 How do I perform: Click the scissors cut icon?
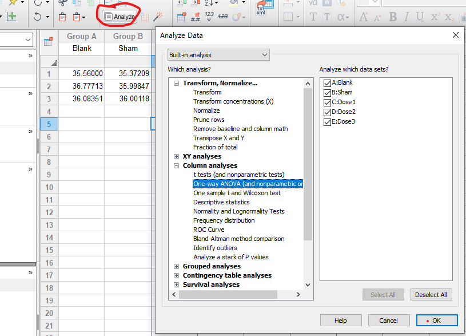click(x=62, y=3)
